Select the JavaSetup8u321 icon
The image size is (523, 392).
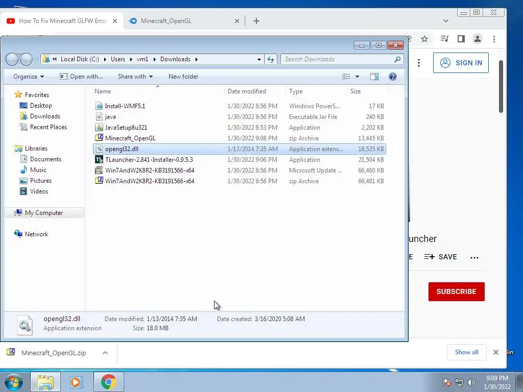click(99, 127)
